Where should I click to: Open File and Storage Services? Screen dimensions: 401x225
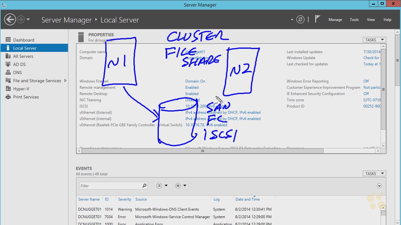[34, 81]
